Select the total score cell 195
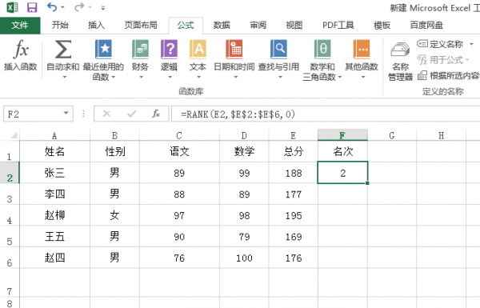This screenshot has height=308, width=480. (294, 215)
